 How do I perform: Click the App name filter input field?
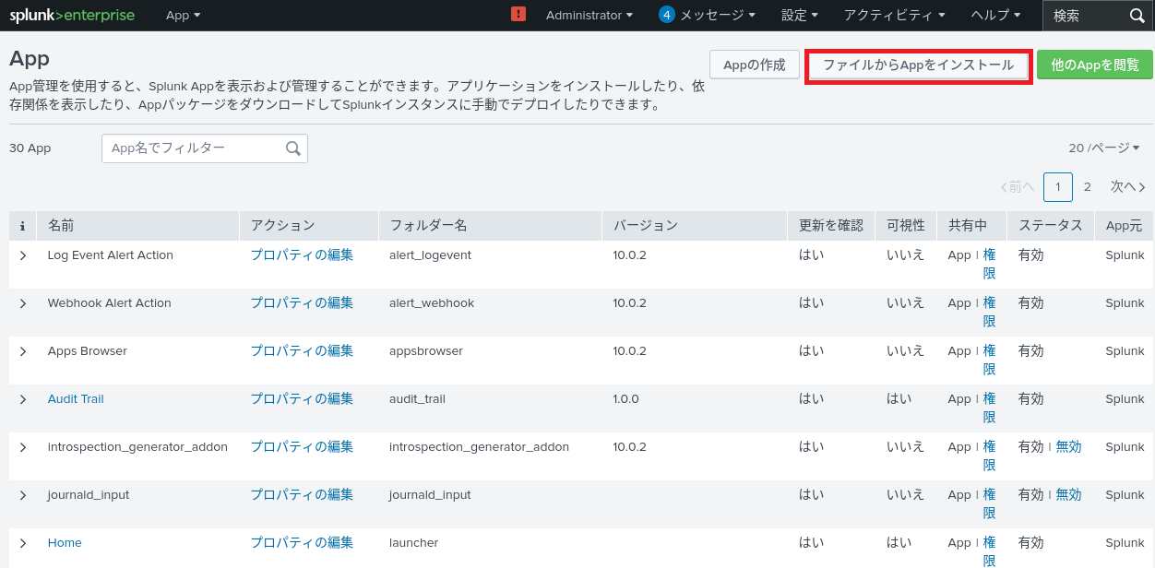point(194,148)
